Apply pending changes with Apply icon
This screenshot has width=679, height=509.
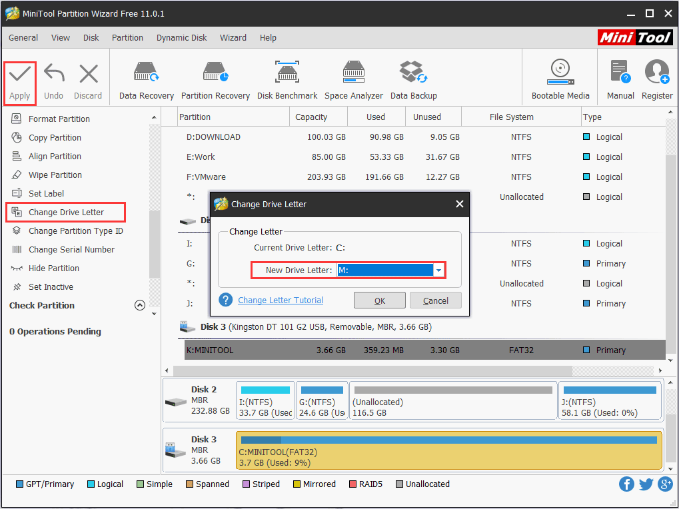[x=20, y=83]
